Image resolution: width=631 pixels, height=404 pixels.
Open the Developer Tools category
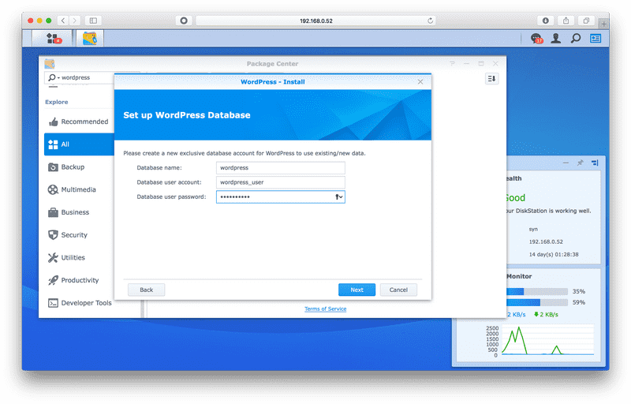[86, 303]
